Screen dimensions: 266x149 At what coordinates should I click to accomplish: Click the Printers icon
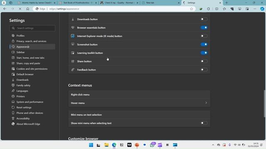click(x=13, y=96)
